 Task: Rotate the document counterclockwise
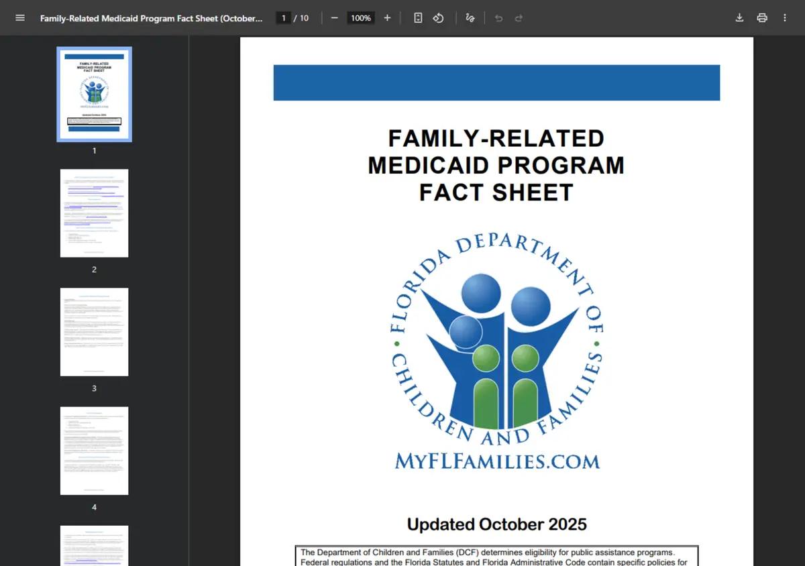click(438, 18)
